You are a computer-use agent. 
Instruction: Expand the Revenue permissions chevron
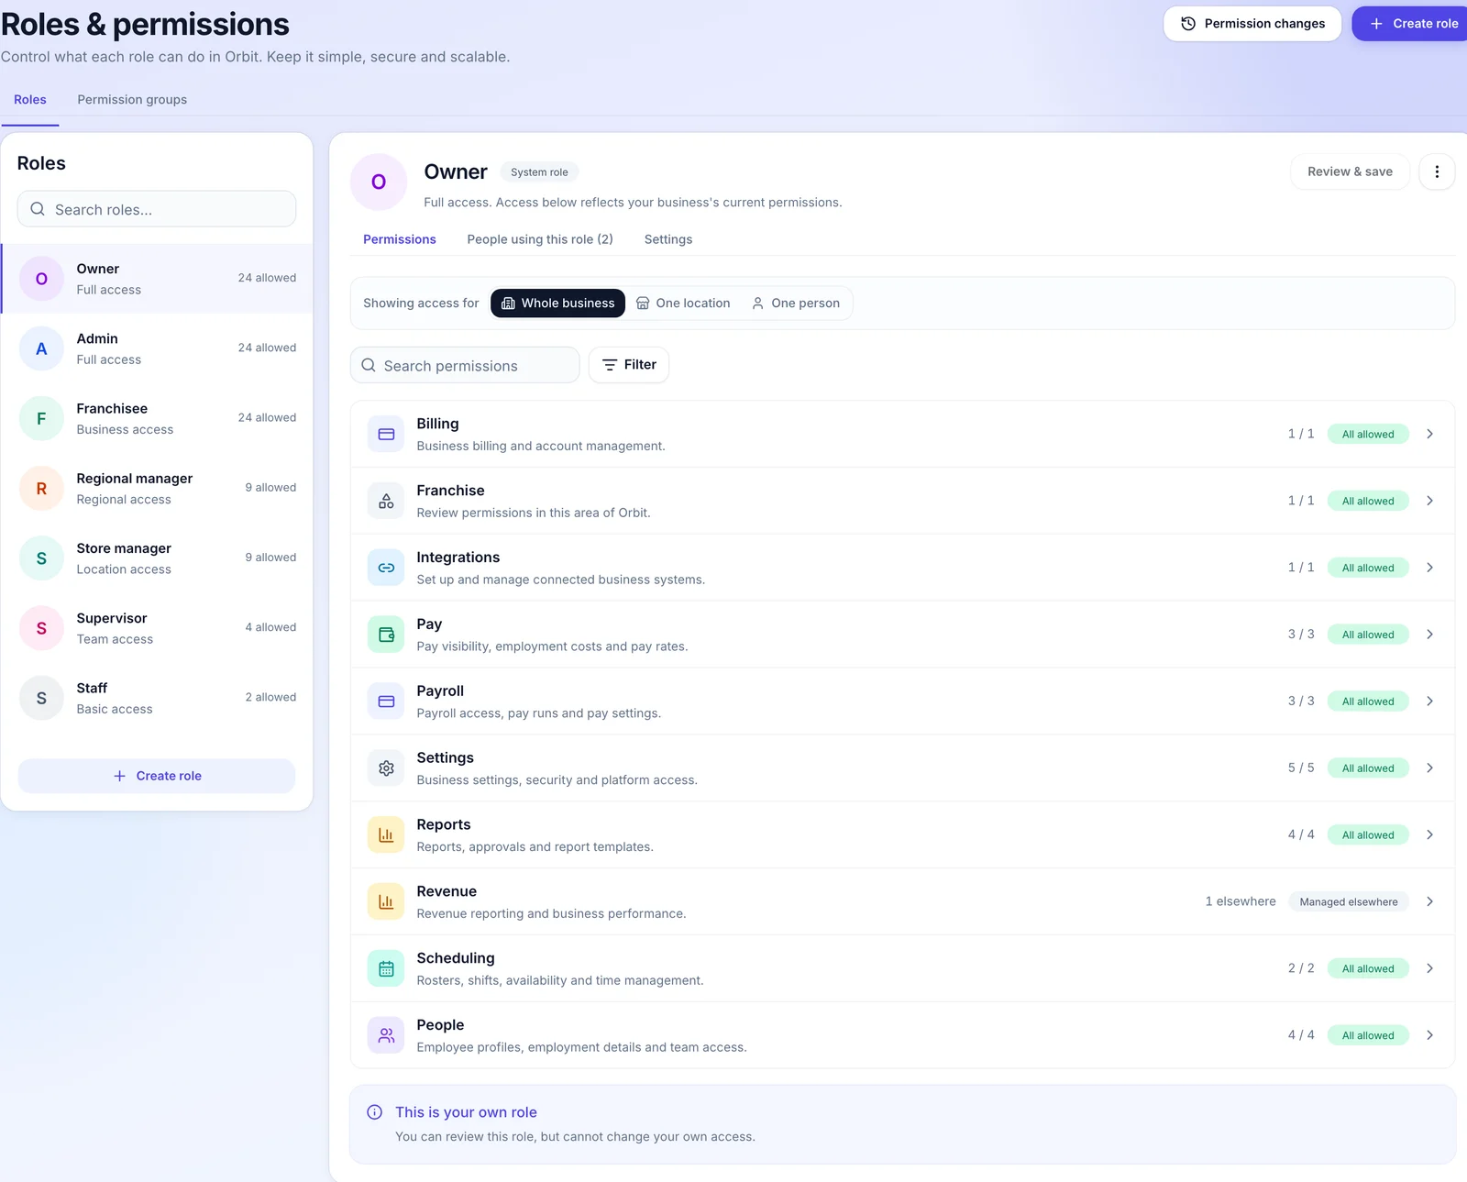[1429, 902]
